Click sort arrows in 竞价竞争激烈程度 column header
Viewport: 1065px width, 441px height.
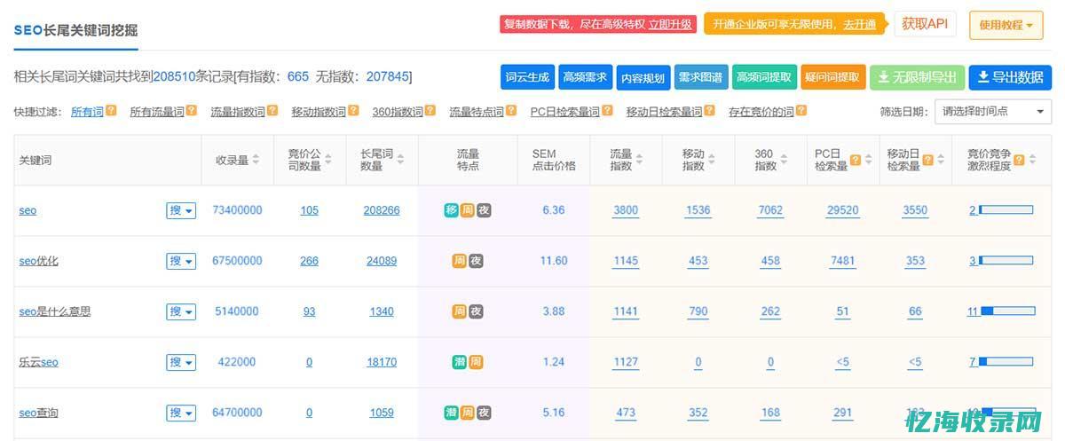pyautogui.click(x=1032, y=161)
